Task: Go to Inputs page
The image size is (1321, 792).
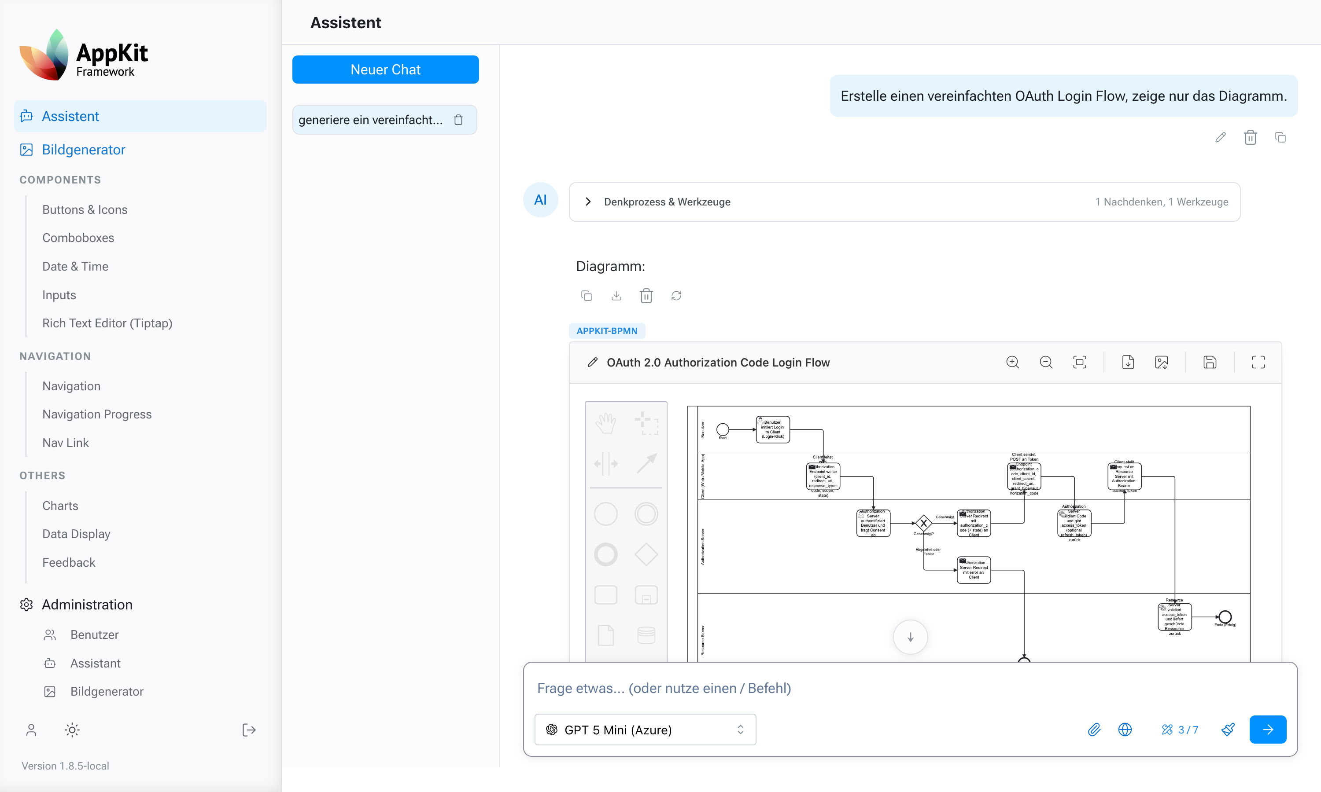Action: 59,295
